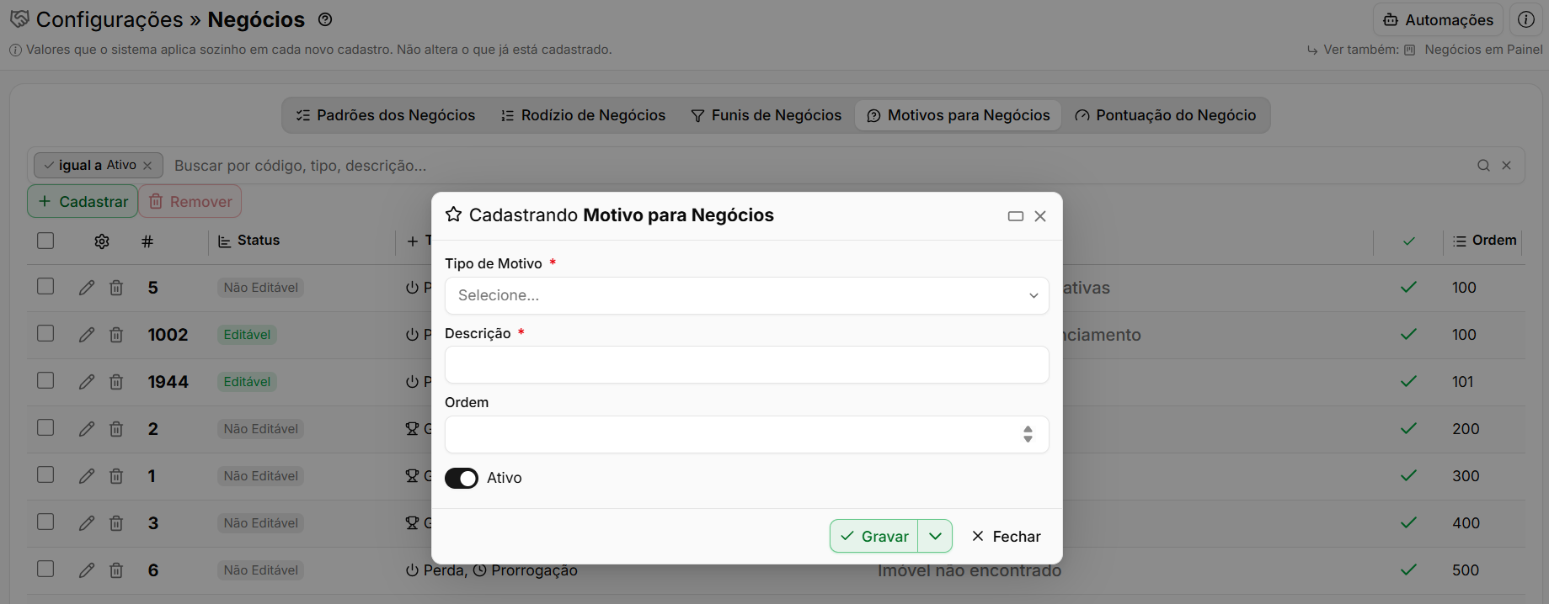The width and height of the screenshot is (1549, 604).
Task: Click the Gravar button
Action: click(x=874, y=536)
